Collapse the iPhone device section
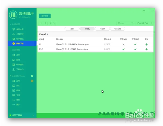Viewport: 163px width, 126px height. (10, 76)
